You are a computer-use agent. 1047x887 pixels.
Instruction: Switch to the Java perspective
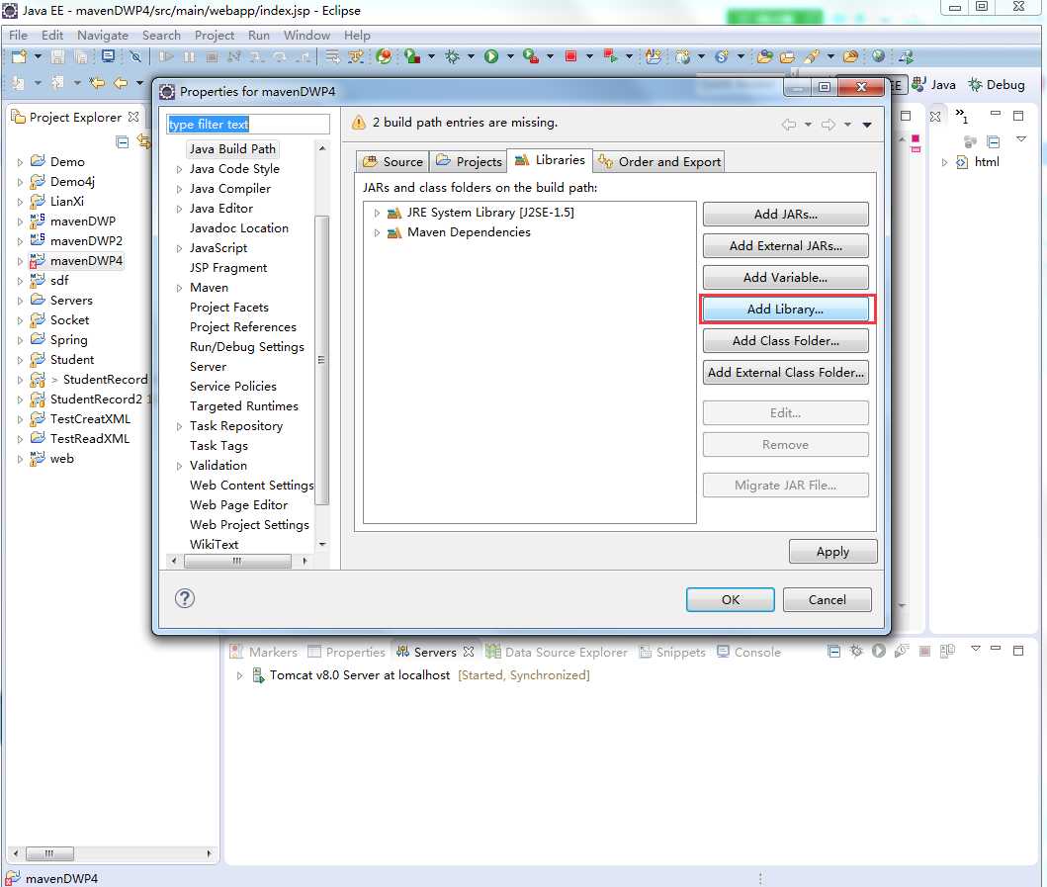(x=934, y=85)
